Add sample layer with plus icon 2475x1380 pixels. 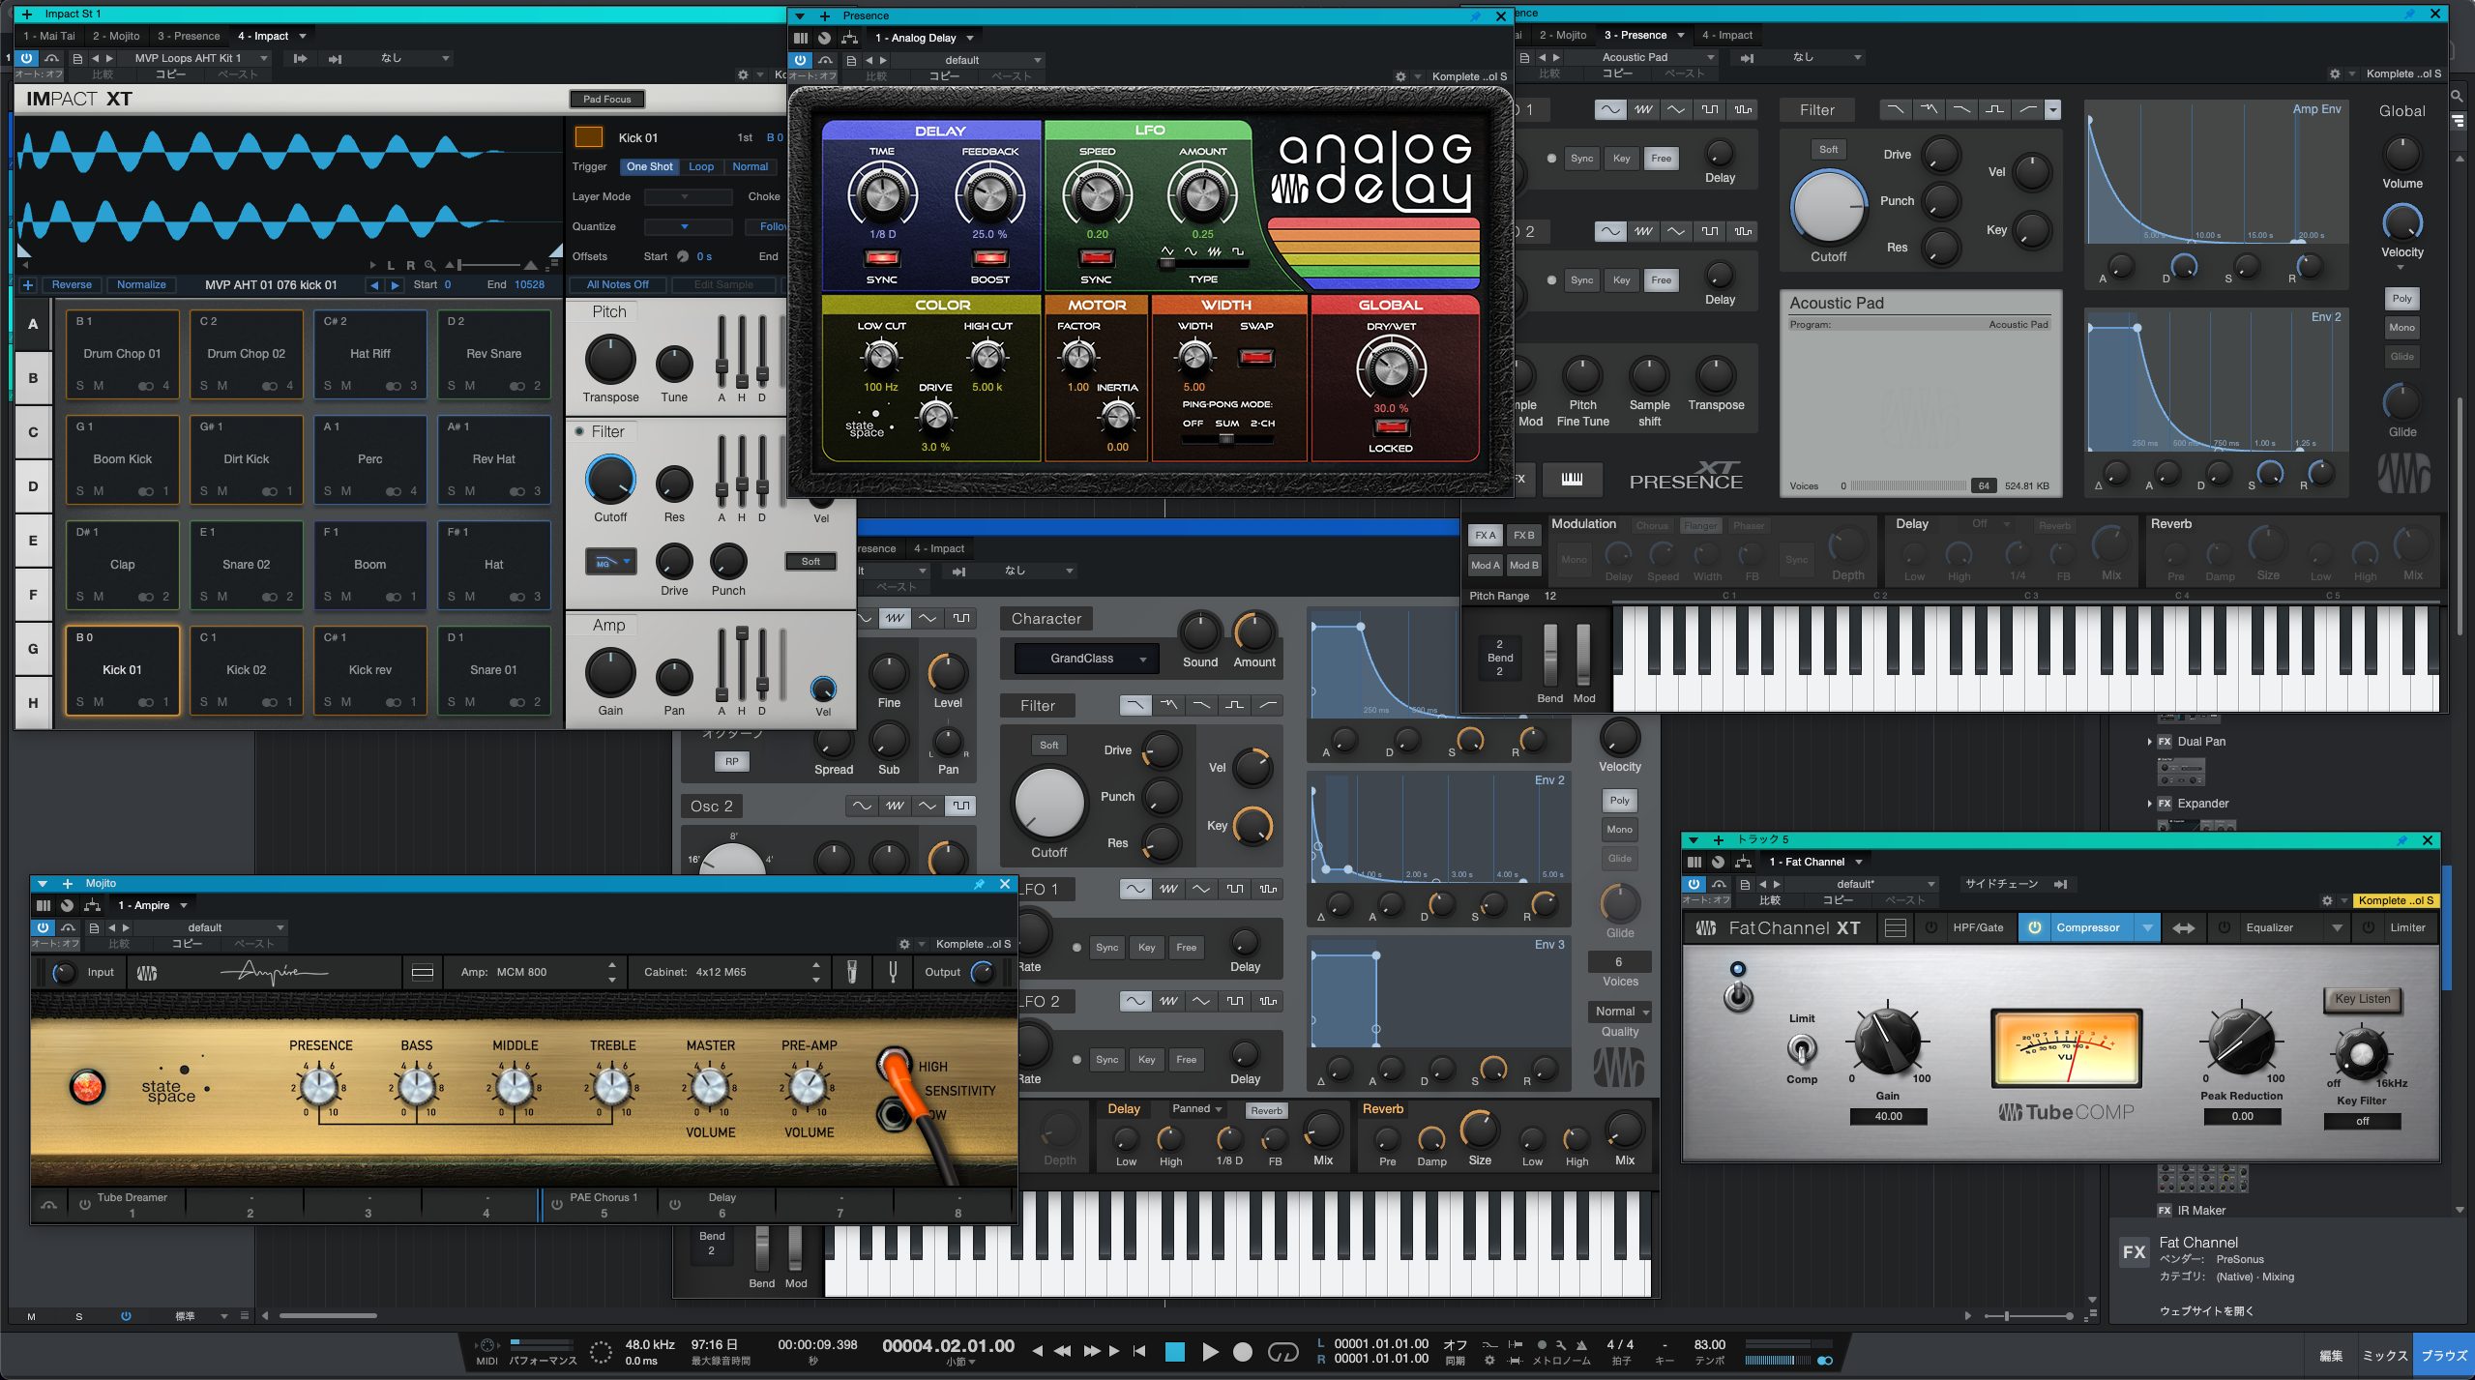[x=27, y=285]
